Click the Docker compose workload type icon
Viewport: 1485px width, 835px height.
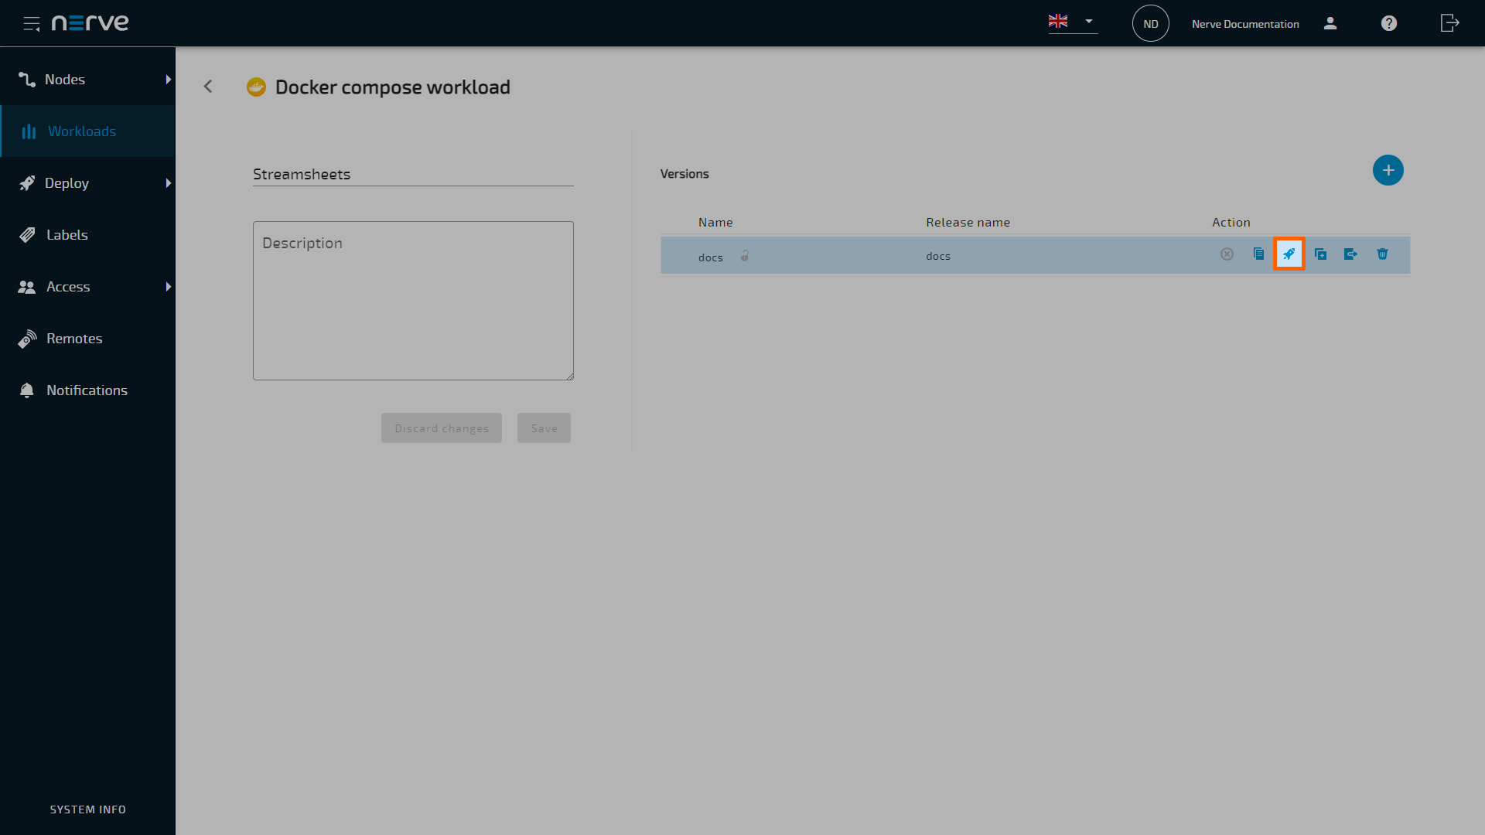pos(256,87)
